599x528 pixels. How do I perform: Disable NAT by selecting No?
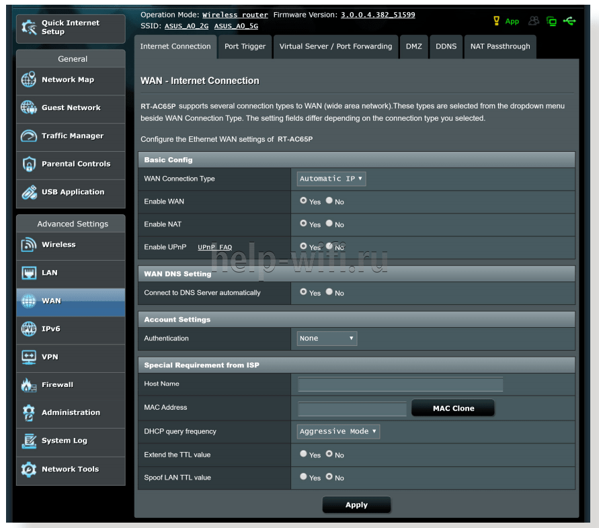(329, 224)
